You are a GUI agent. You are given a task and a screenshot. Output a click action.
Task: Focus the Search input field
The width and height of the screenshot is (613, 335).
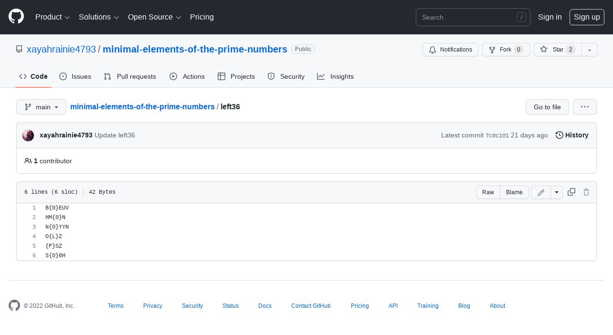pyautogui.click(x=473, y=17)
